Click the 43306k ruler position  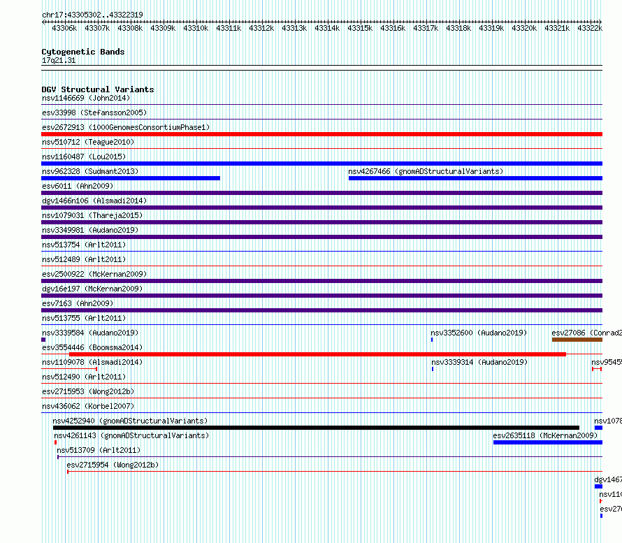(x=64, y=28)
